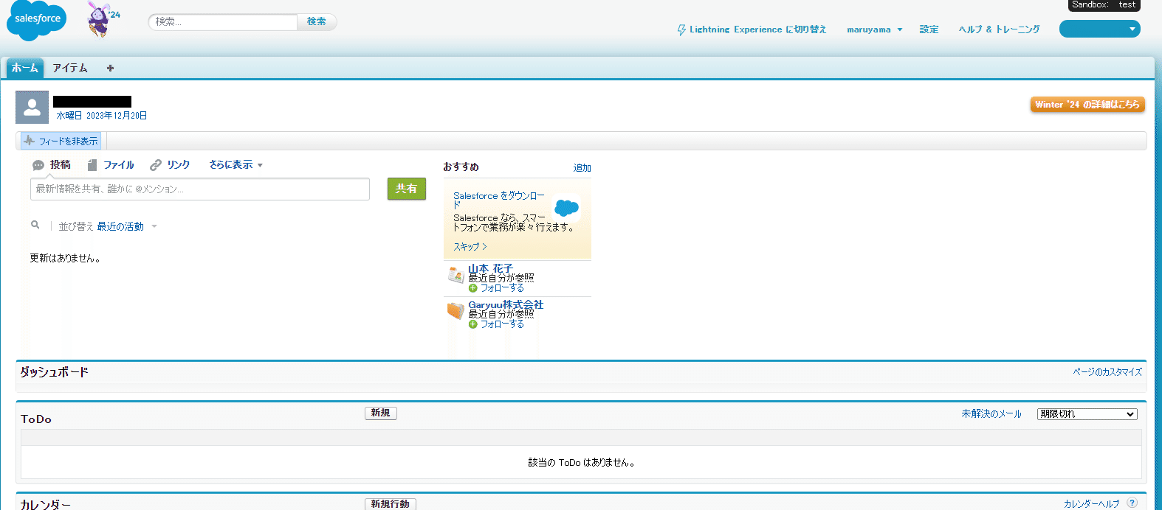Click the green 共有 share button

tap(407, 189)
